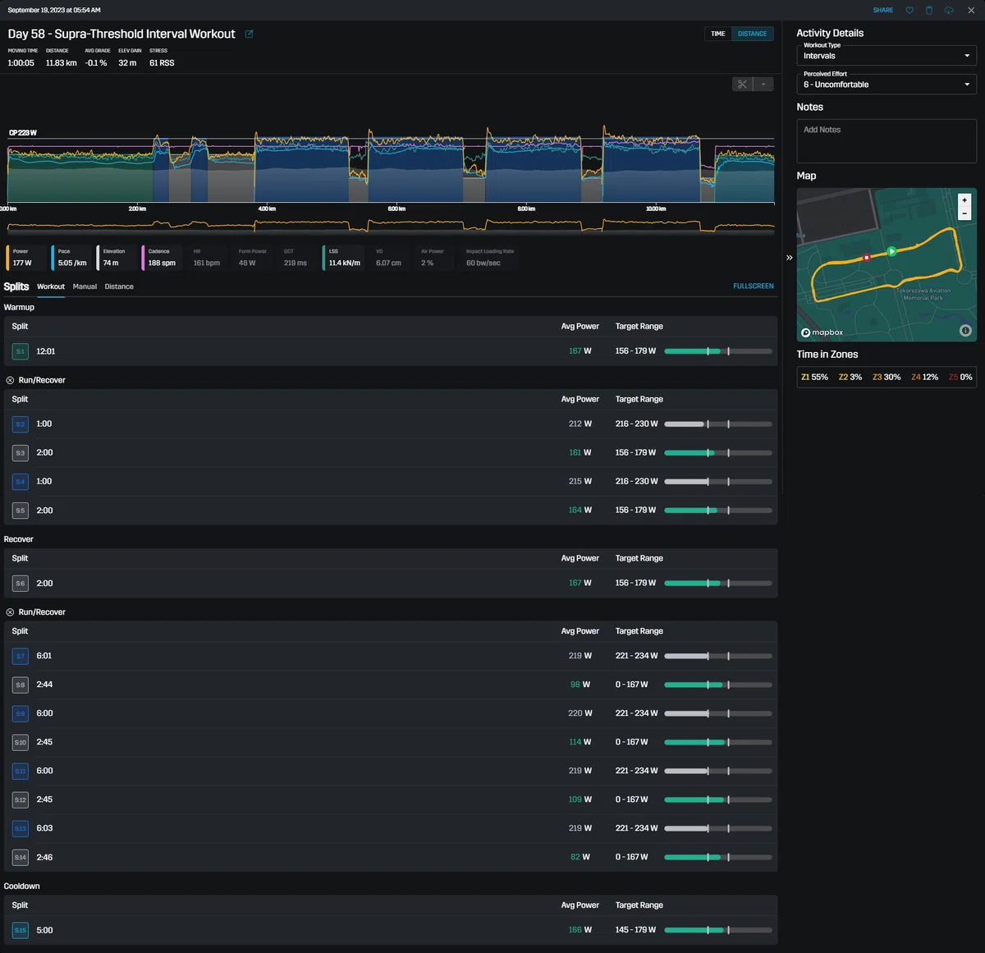Viewport: 985px width, 953px height.
Task: Click the SHARE link
Action: pyautogui.click(x=883, y=10)
